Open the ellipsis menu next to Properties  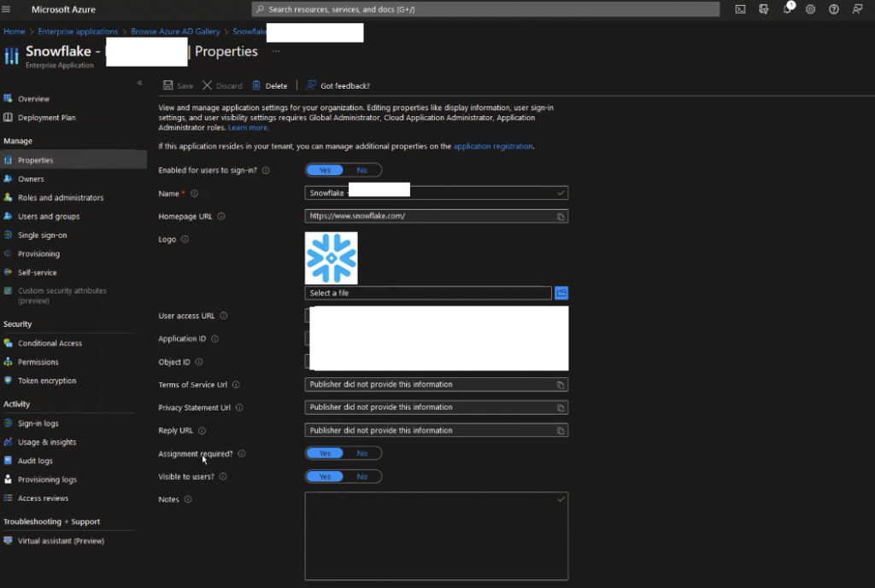(276, 52)
